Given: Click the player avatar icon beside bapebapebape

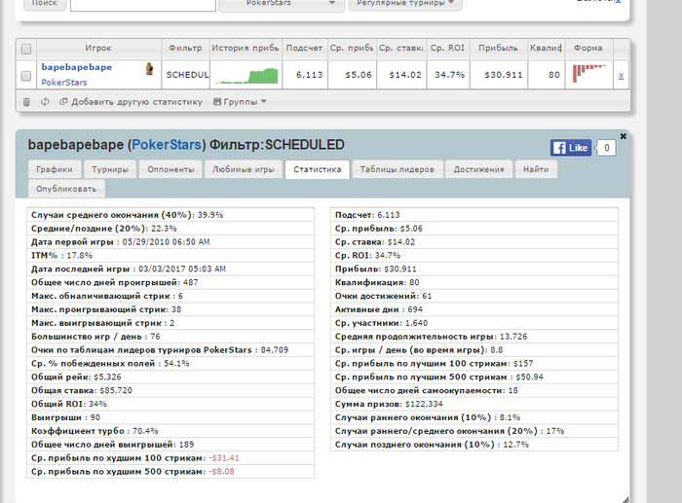Looking at the screenshot, I should (149, 69).
